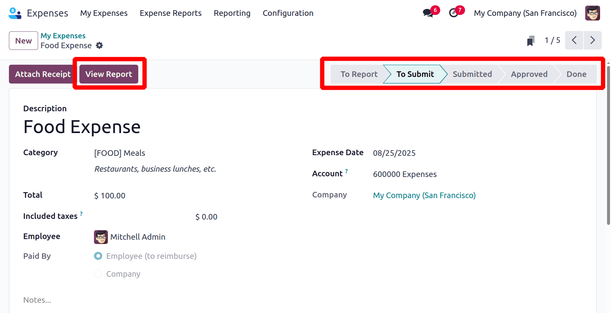
Task: Click the bookmark icon near pager
Action: click(x=531, y=41)
